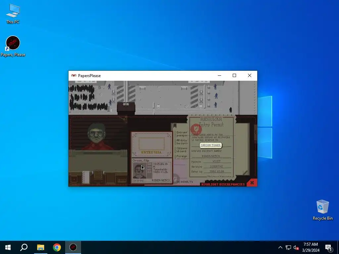Click the muted volume tray icon
The width and height of the screenshot is (339, 254).
296,247
